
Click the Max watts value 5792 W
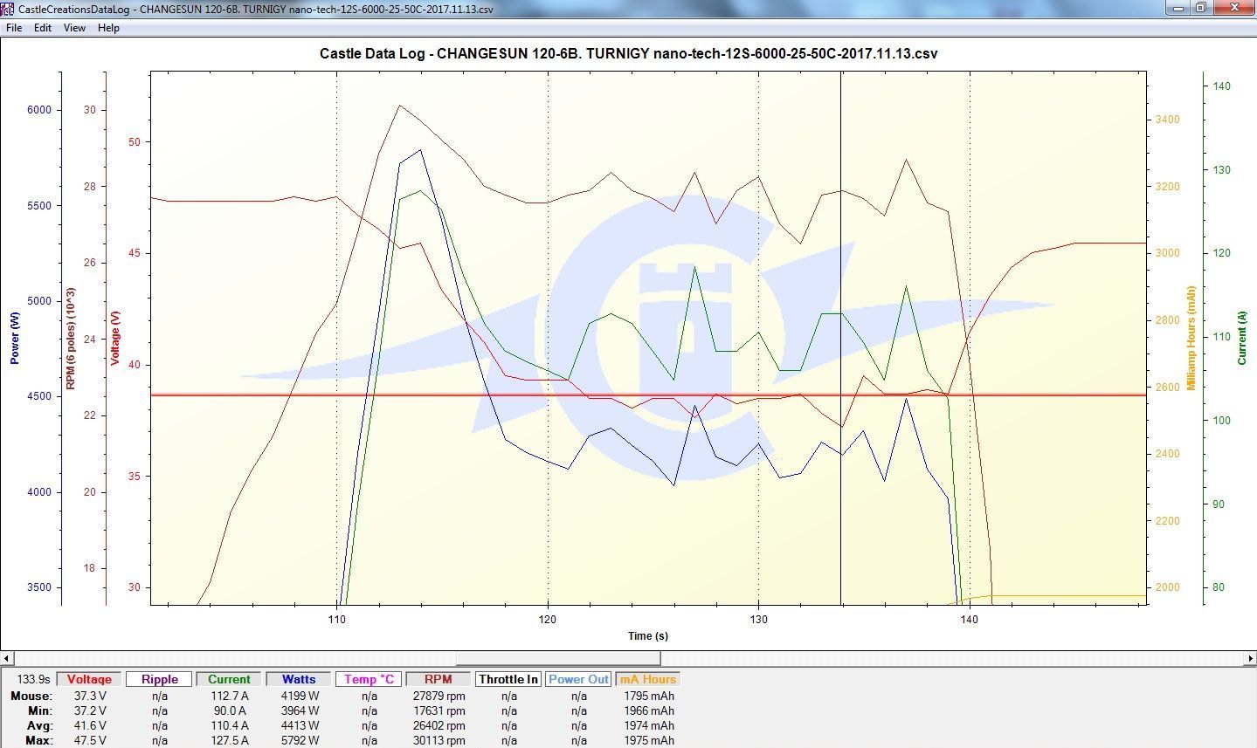point(300,741)
